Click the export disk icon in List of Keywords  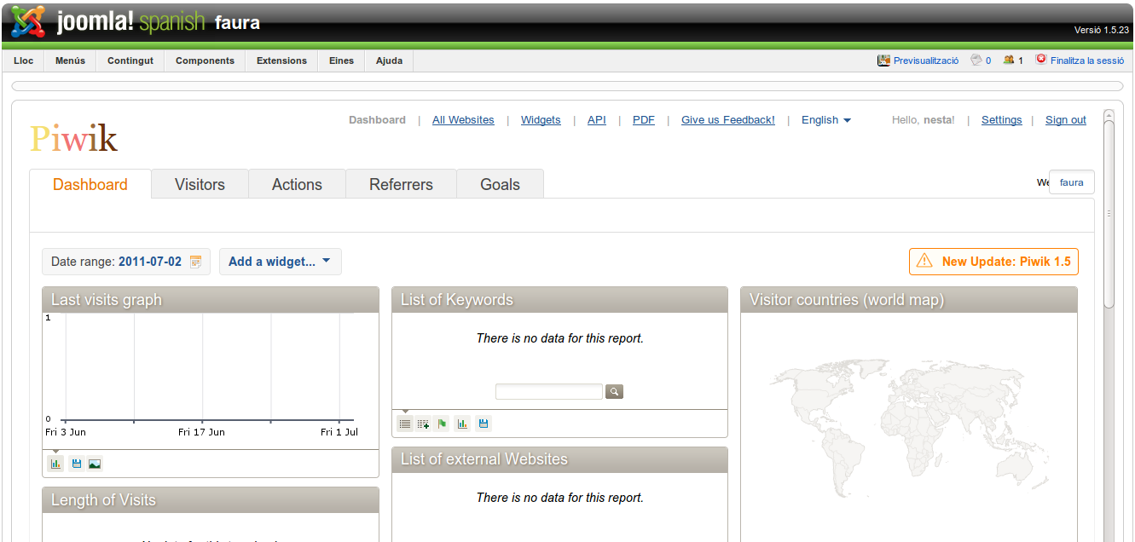click(484, 424)
